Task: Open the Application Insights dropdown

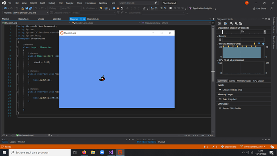Action: coord(213,8)
